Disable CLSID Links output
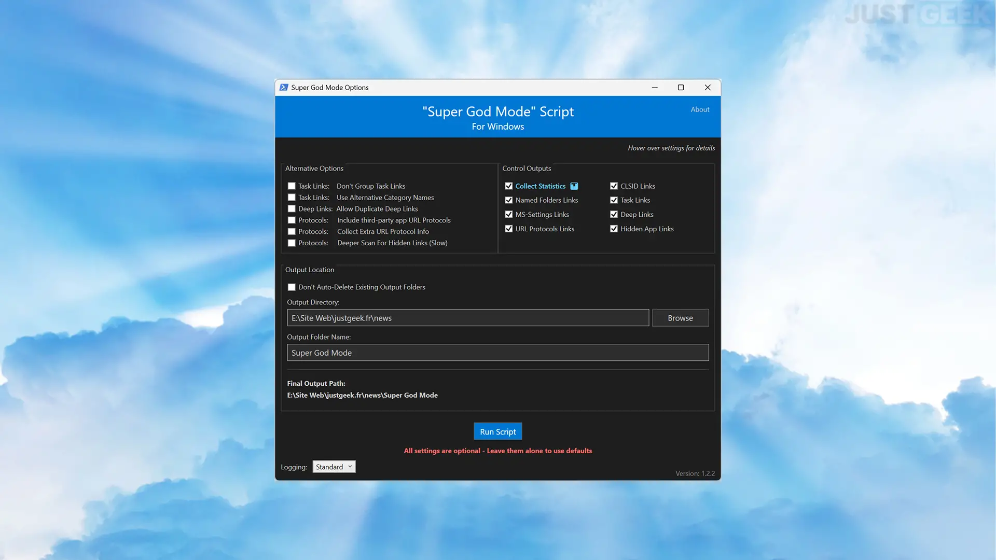996x560 pixels. point(614,186)
